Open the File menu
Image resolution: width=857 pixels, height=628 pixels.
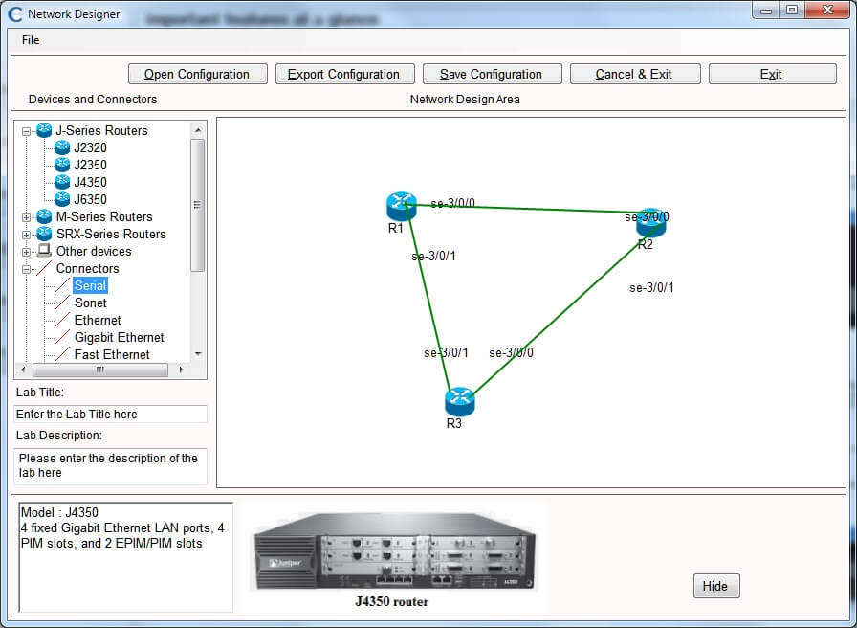[x=30, y=40]
